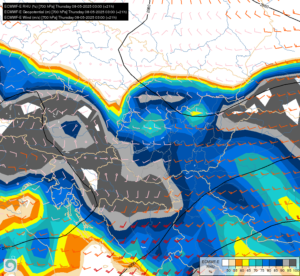Screen dimensions: 300x276
Task: Click the legend value 85
Action: tap(276, 270)
